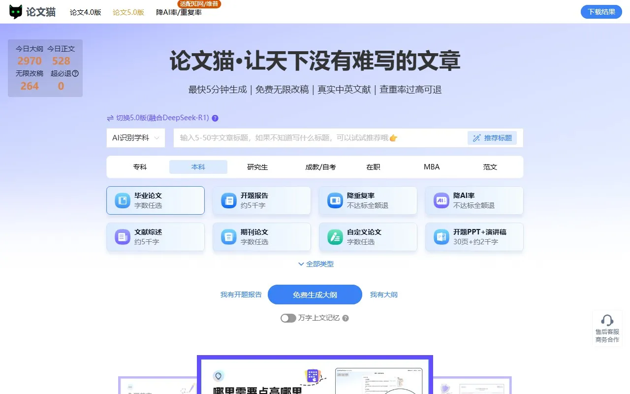Enable the 万字上文记忆 switch

[x=288, y=318]
